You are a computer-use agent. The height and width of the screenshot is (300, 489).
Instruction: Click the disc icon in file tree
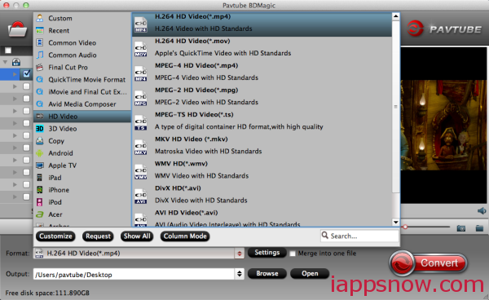16,62
